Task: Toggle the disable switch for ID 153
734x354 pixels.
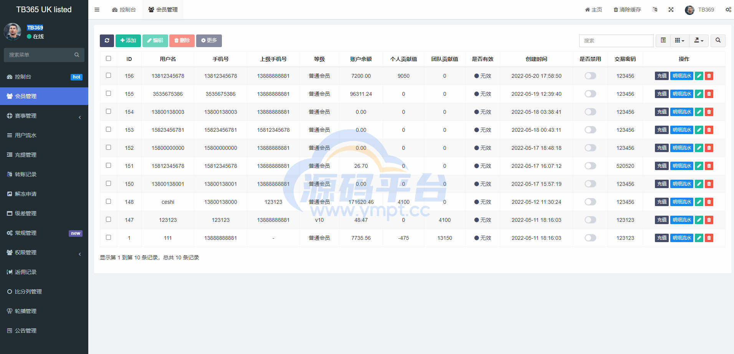Action: point(590,130)
